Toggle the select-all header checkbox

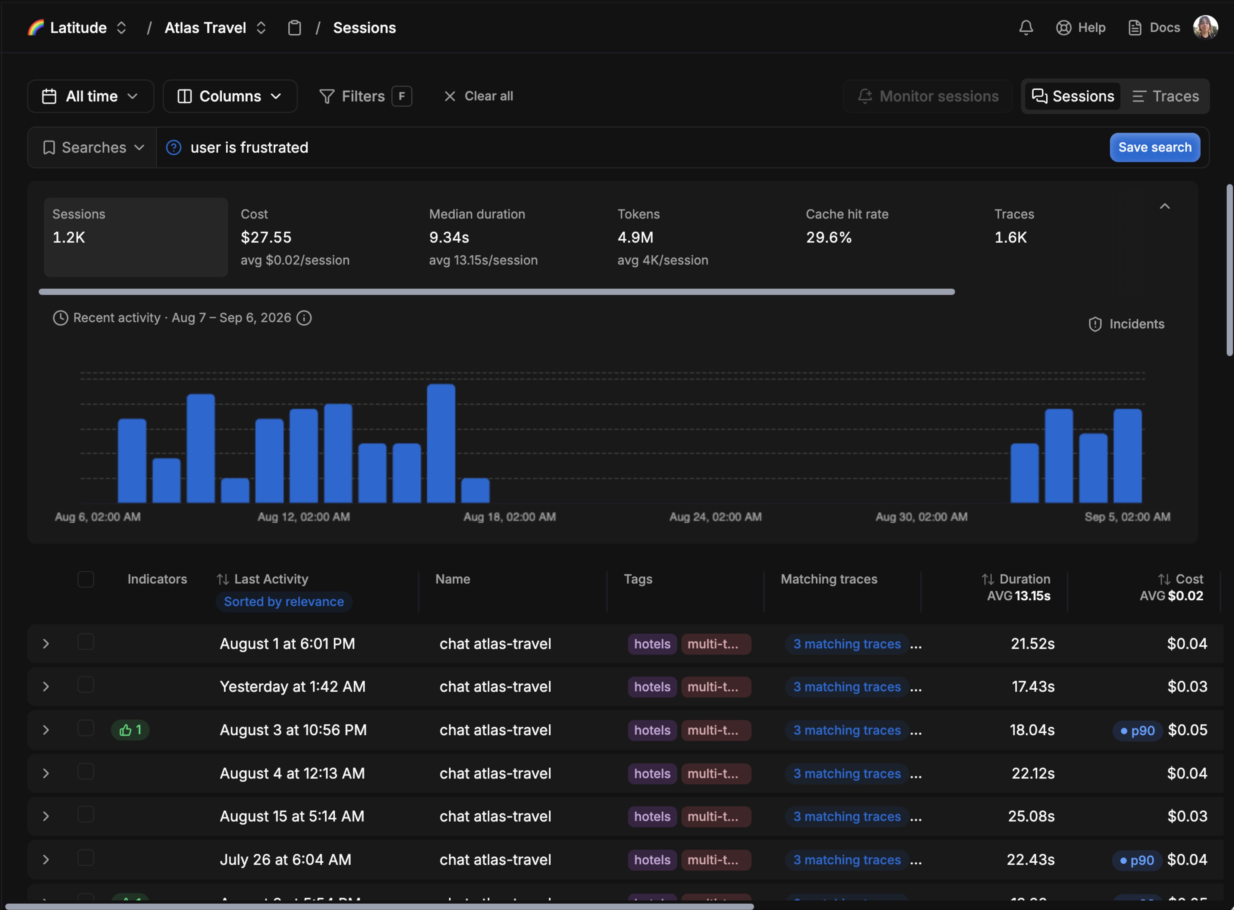pos(86,579)
